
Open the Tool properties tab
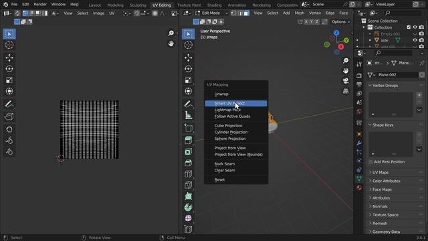pos(359,64)
